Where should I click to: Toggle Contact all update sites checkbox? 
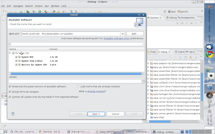coord(10,97)
